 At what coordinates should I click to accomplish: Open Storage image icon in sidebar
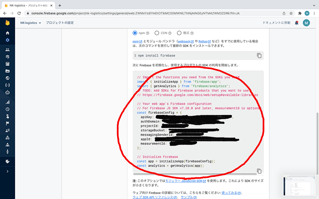click(x=8, y=71)
